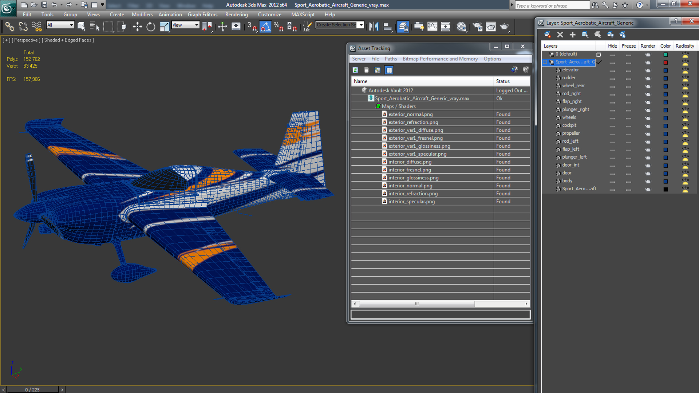Open the Rendering menu

236,15
